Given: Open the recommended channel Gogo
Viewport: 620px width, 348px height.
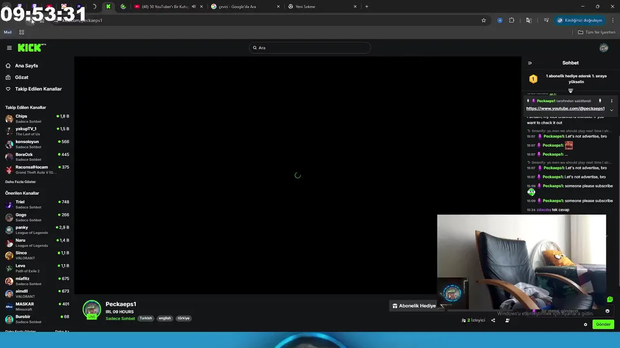Looking at the screenshot, I should [x=37, y=217].
